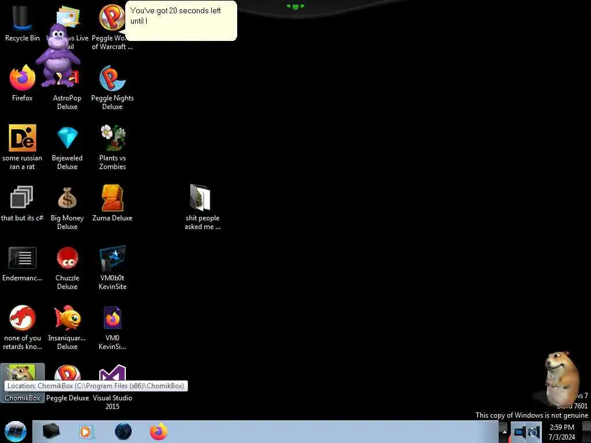
Task: Open the dark globe taskbar icon
Action: [124, 431]
